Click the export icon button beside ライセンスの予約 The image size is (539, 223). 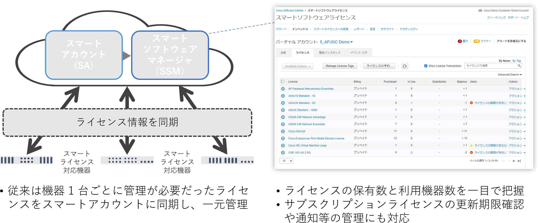[405, 66]
